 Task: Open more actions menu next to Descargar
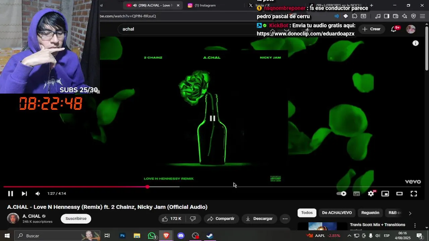285,219
